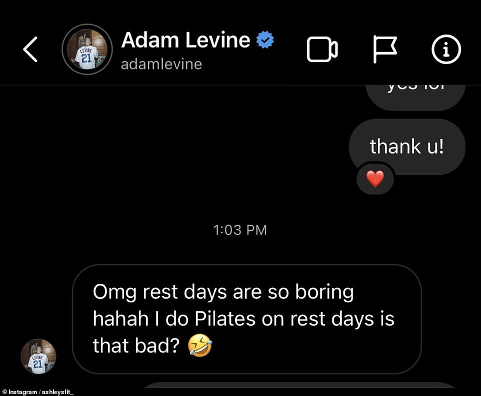Select the "thank u!" message bubble
This screenshot has height=396, width=481.
[407, 147]
